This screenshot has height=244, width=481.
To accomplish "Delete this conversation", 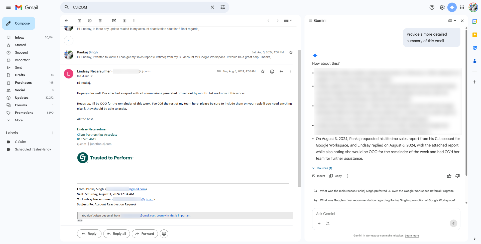I will tap(100, 21).
